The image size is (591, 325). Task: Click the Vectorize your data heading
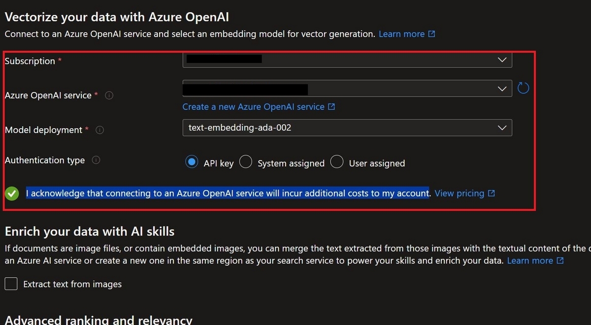117,17
